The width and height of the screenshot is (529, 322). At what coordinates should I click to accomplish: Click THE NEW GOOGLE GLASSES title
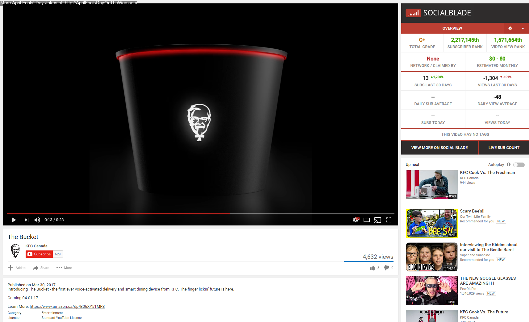point(488,281)
